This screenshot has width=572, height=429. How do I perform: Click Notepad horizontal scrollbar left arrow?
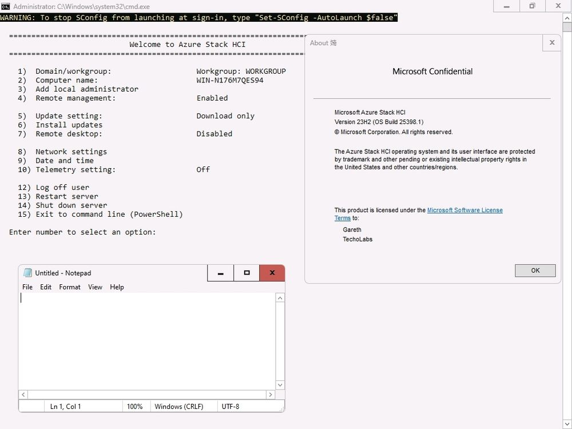[x=23, y=394]
